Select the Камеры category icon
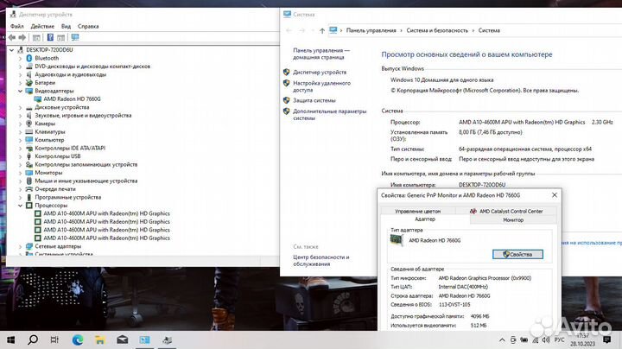Screen dimensions: 622x349 [x=29, y=124]
